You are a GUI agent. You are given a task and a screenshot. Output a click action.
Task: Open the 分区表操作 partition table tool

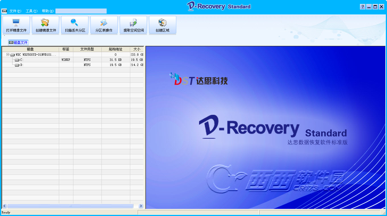coord(104,25)
